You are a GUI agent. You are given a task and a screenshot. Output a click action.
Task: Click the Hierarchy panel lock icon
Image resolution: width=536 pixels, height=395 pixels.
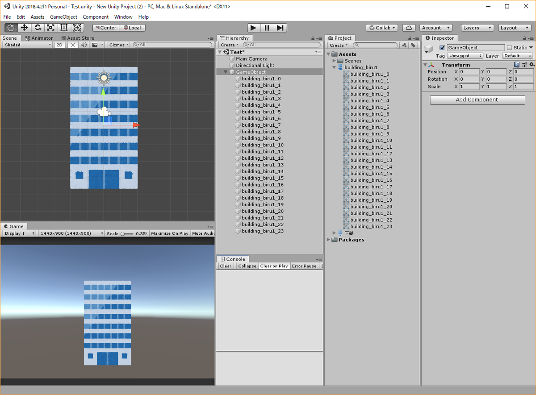click(314, 38)
